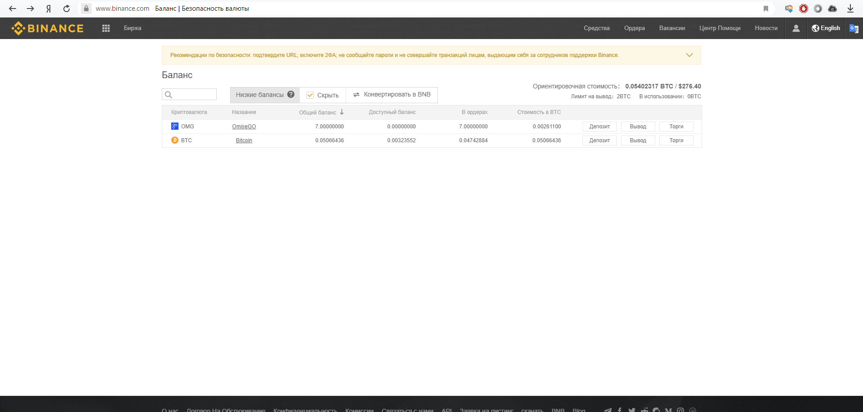Open the English language selector
The image size is (863, 412).
(x=826, y=28)
